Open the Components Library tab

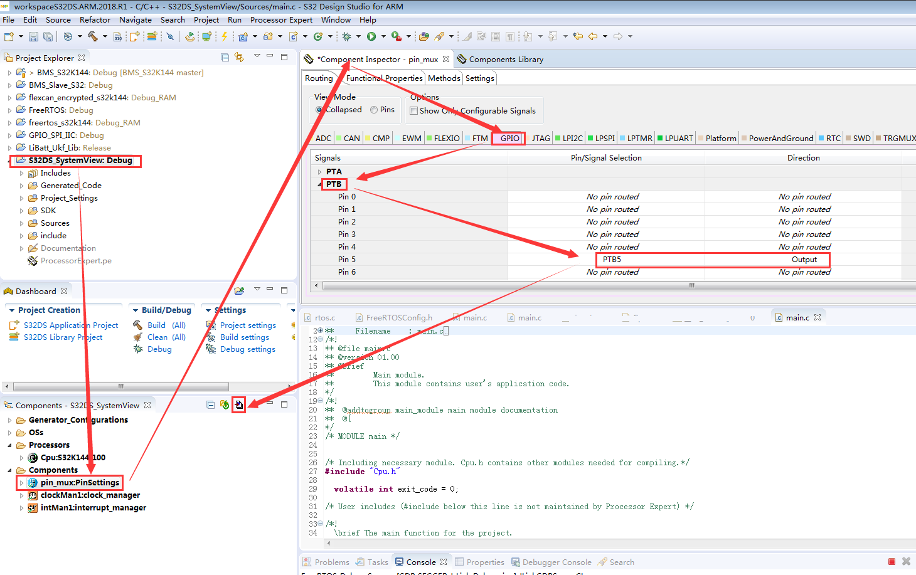[500, 59]
